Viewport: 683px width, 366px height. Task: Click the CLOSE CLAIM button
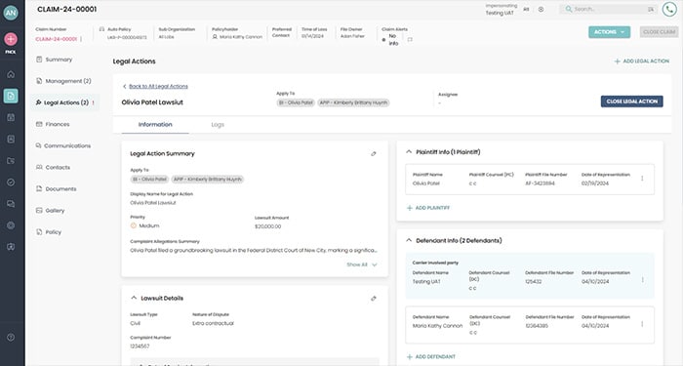pyautogui.click(x=659, y=32)
